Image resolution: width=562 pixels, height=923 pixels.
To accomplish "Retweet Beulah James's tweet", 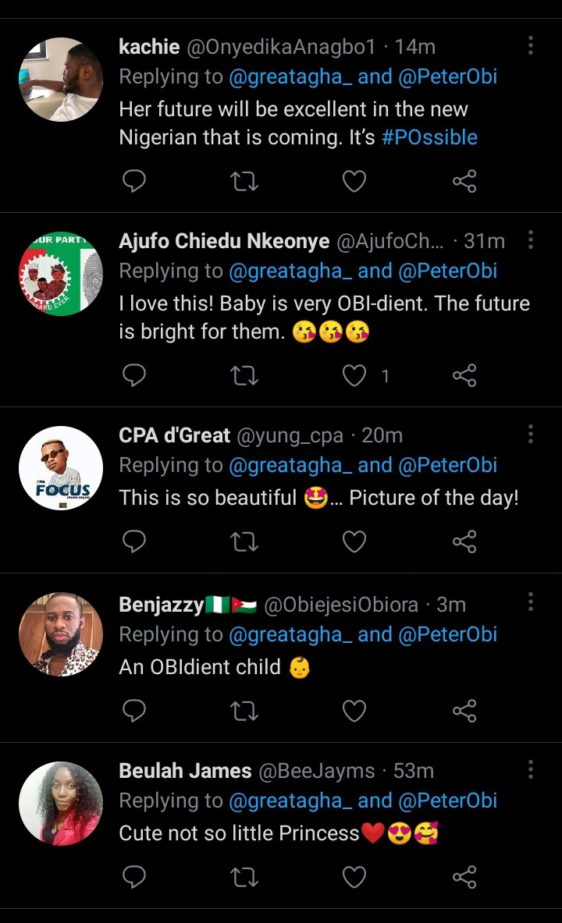I will [x=245, y=878].
